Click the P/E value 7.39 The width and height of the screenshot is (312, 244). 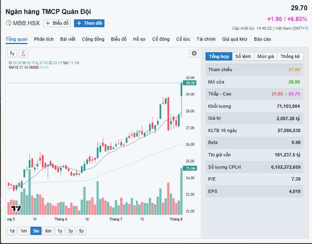click(296, 179)
